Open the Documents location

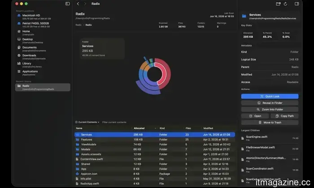click(43, 49)
